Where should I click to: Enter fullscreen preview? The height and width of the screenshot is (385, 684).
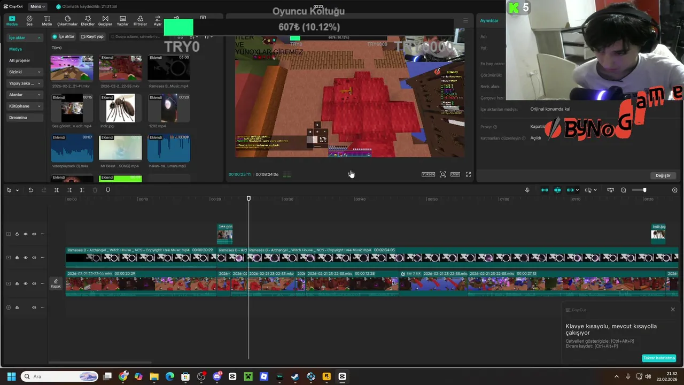pos(469,174)
